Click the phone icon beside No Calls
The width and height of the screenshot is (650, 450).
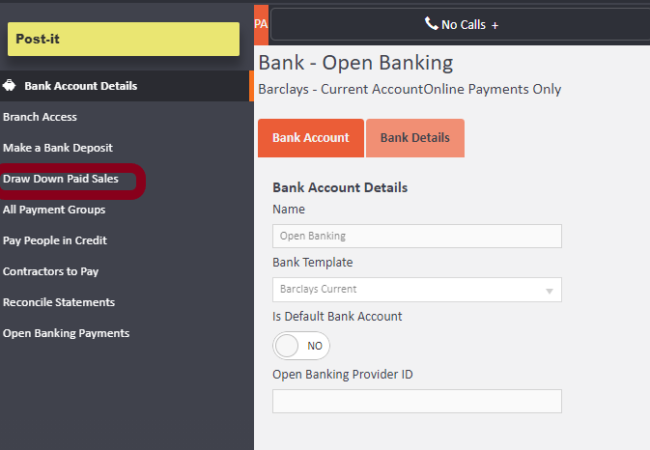[431, 24]
